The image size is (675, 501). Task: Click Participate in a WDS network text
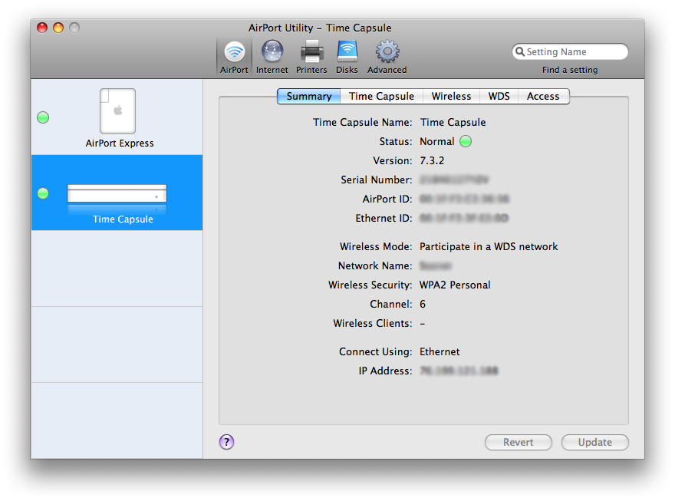click(489, 246)
